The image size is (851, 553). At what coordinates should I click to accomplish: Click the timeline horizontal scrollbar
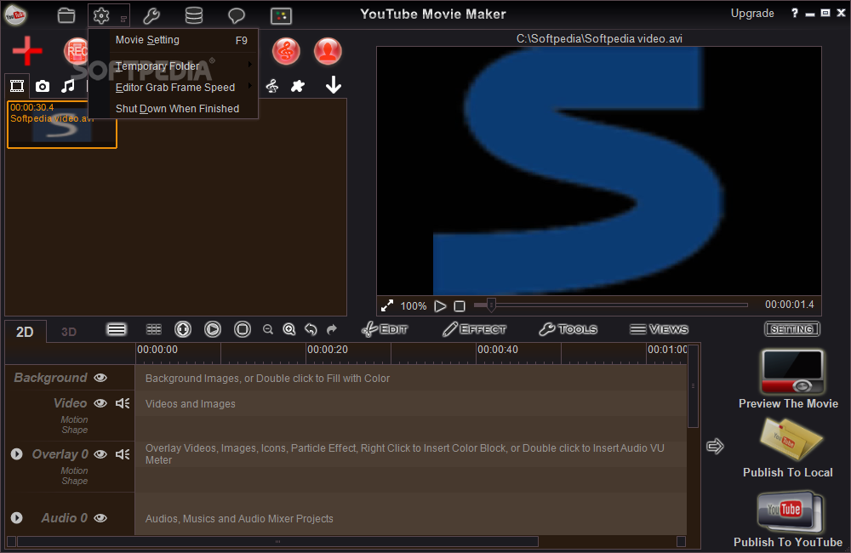pyautogui.click(x=278, y=542)
